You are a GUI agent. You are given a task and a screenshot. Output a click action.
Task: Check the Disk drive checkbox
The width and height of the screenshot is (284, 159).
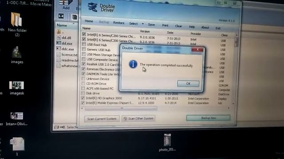(83, 93)
